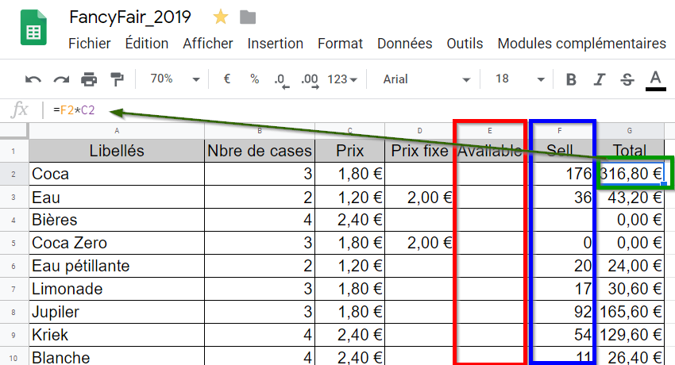Expand the Arial font dropdown

point(426,79)
